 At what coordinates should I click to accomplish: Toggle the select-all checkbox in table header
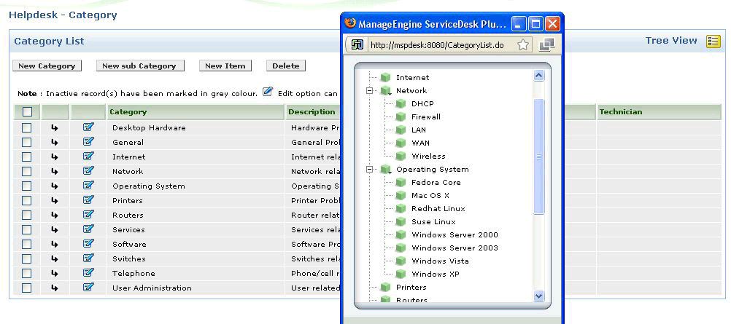[27, 112]
